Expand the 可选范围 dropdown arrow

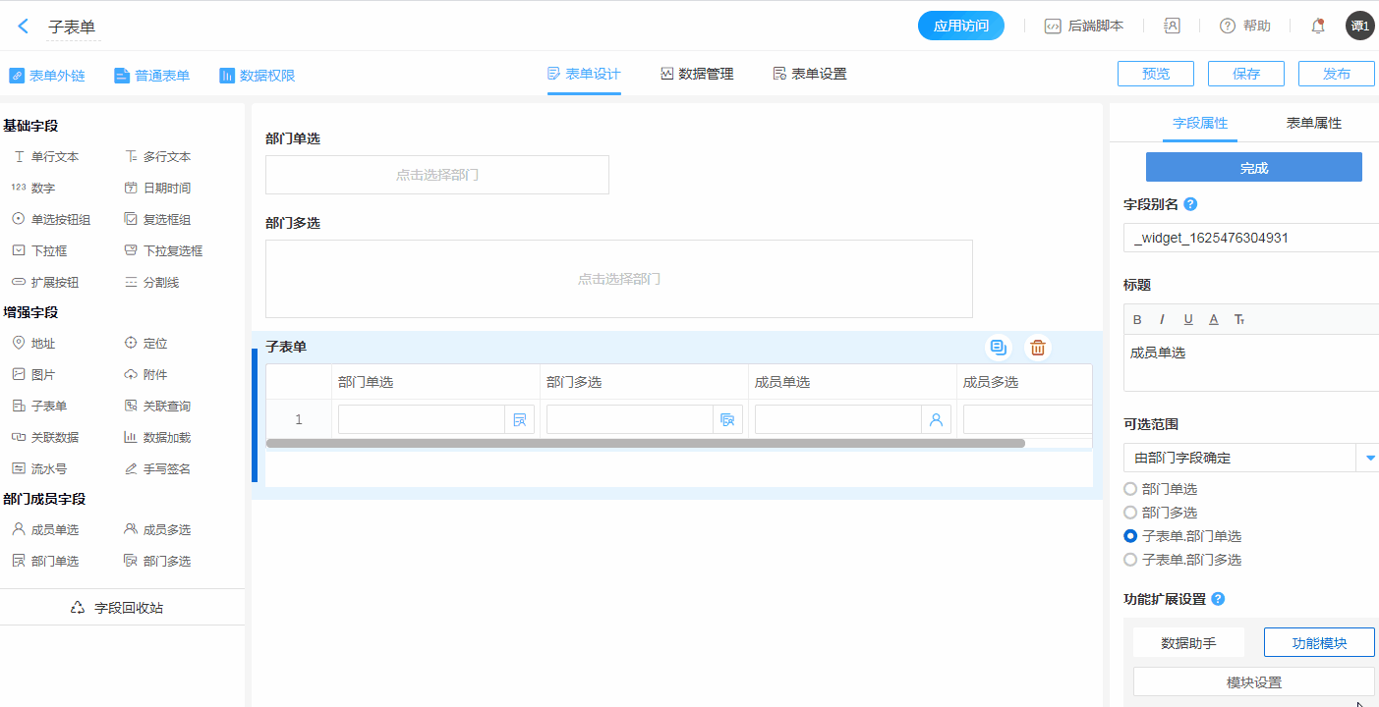click(x=1370, y=458)
